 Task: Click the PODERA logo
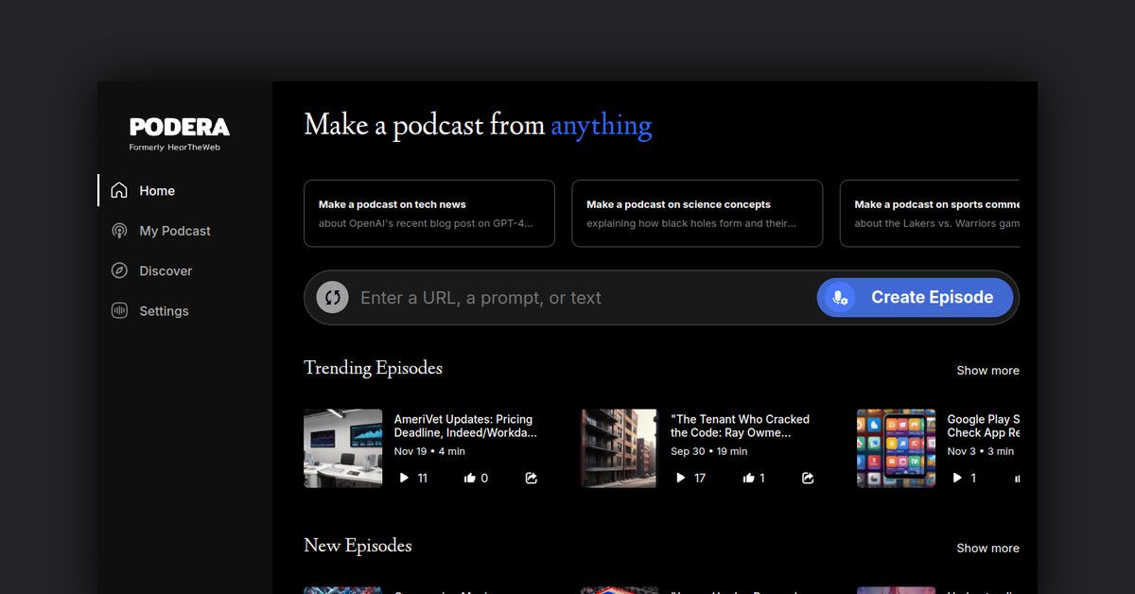(x=180, y=127)
